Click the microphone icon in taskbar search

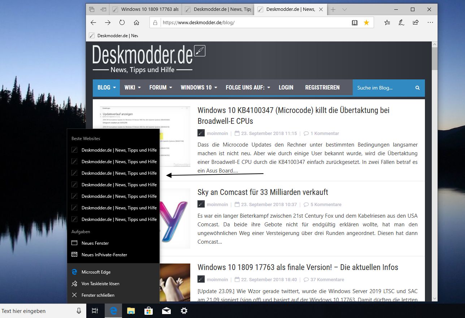[x=79, y=311]
